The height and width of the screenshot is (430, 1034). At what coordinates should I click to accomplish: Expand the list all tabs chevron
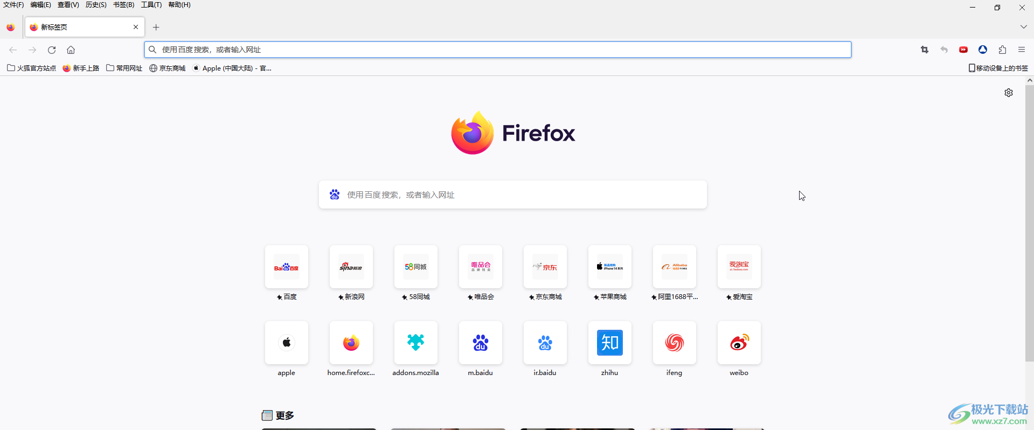tap(1023, 27)
